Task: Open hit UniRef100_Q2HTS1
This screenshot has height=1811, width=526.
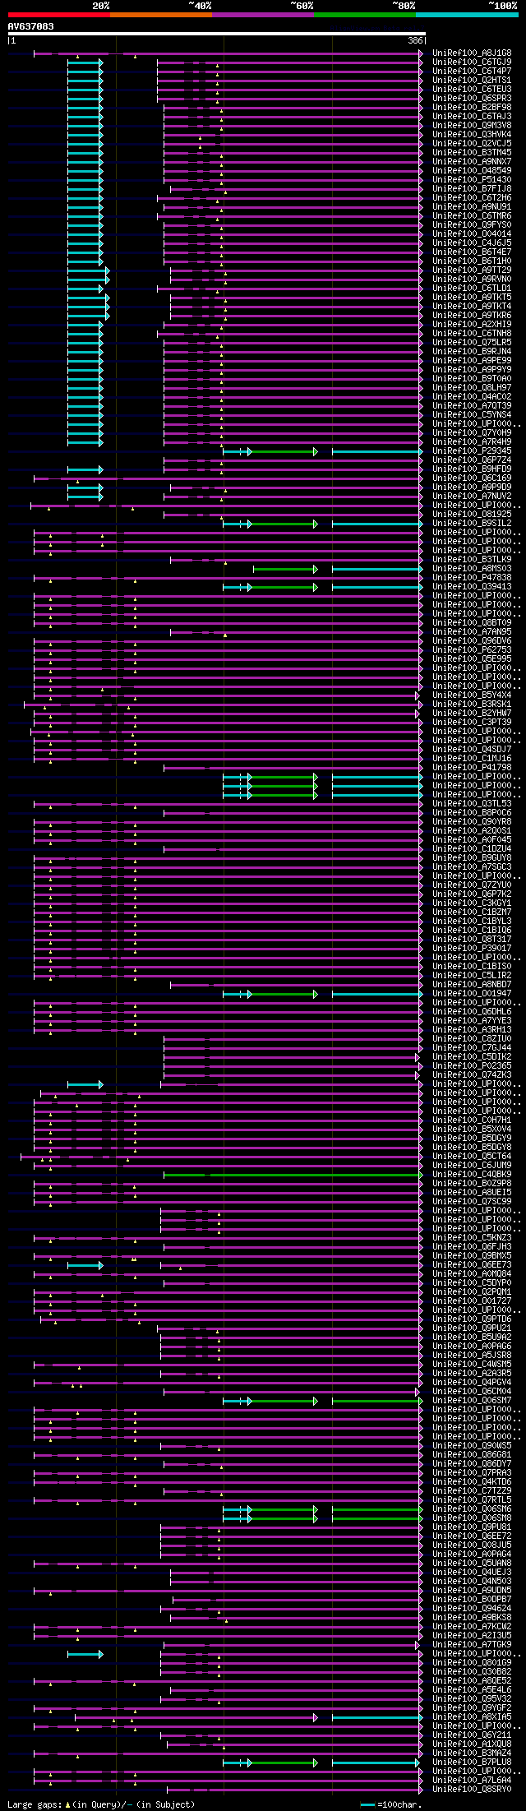Action: [472, 80]
